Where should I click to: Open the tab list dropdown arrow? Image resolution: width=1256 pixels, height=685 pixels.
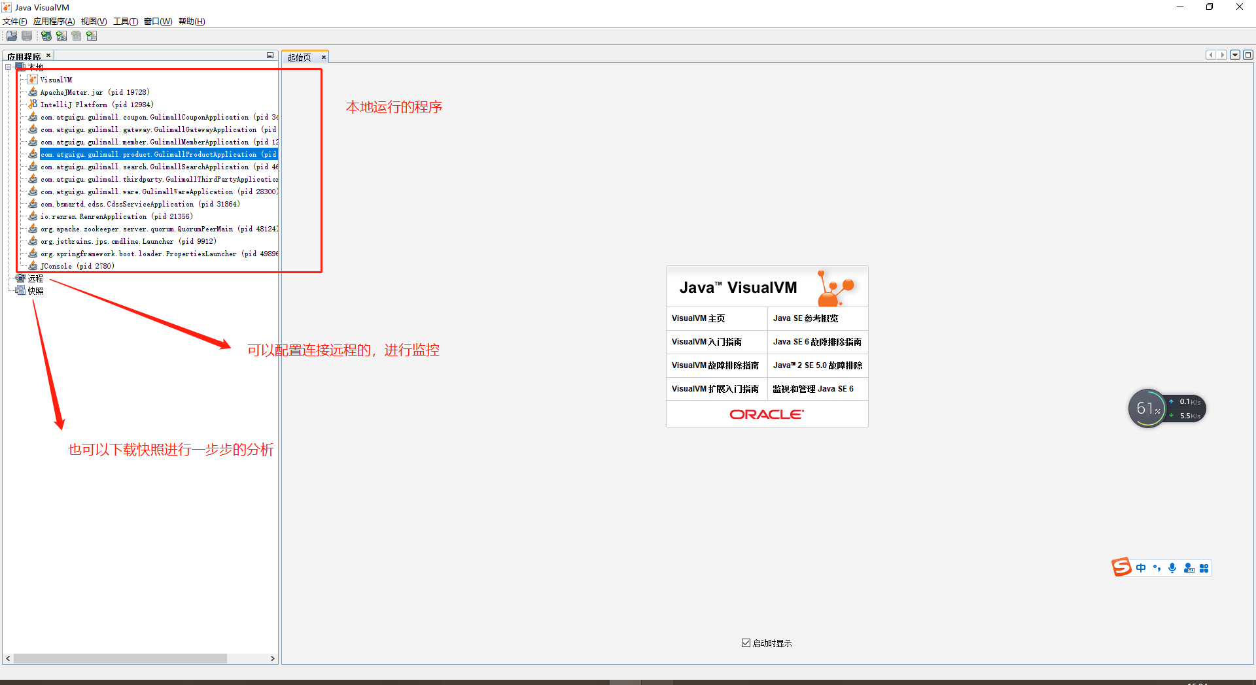[1235, 55]
